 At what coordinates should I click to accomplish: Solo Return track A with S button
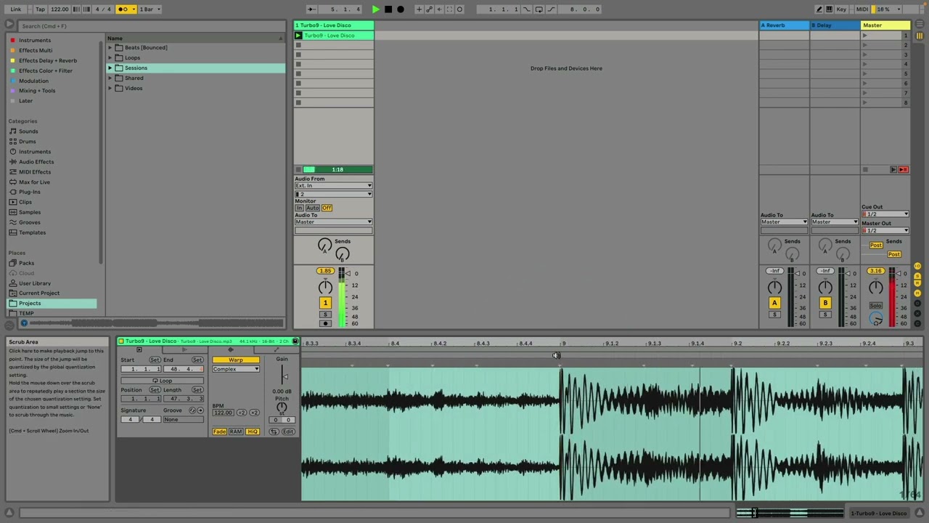[x=774, y=314]
